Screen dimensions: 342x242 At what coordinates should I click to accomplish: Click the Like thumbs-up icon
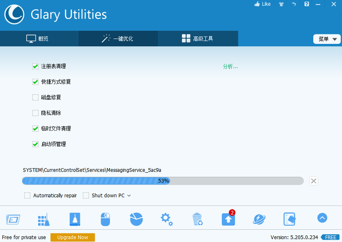coord(262,4)
